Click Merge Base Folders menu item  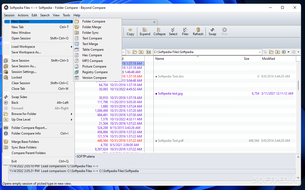point(39,142)
